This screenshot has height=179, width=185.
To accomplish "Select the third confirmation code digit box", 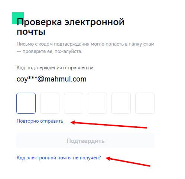I will [x=74, y=103].
